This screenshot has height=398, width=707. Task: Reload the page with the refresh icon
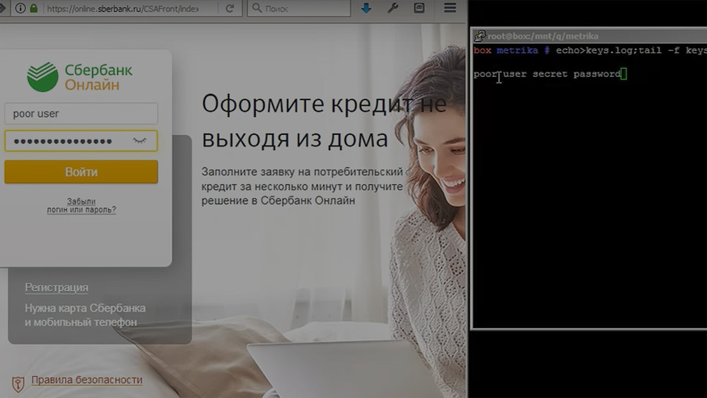click(x=230, y=8)
